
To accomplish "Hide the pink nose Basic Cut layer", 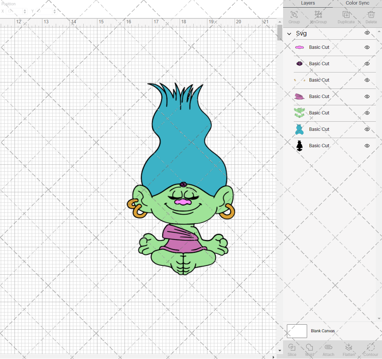I will point(367,47).
